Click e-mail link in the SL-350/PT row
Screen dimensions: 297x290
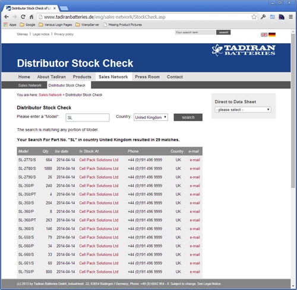195,195
